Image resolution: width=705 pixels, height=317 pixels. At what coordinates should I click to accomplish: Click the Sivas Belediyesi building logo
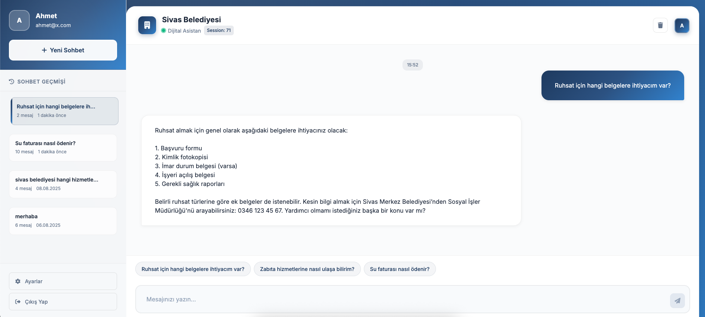pyautogui.click(x=147, y=25)
